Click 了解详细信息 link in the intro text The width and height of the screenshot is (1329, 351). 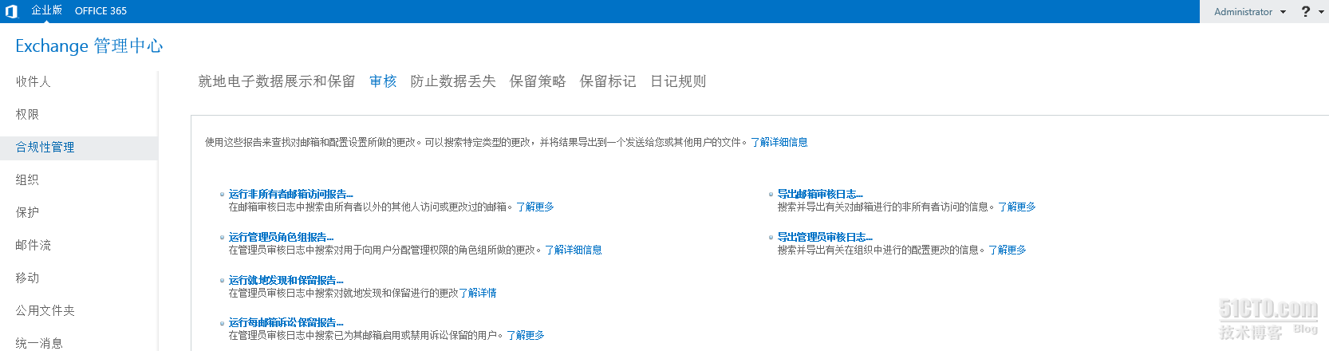779,142
